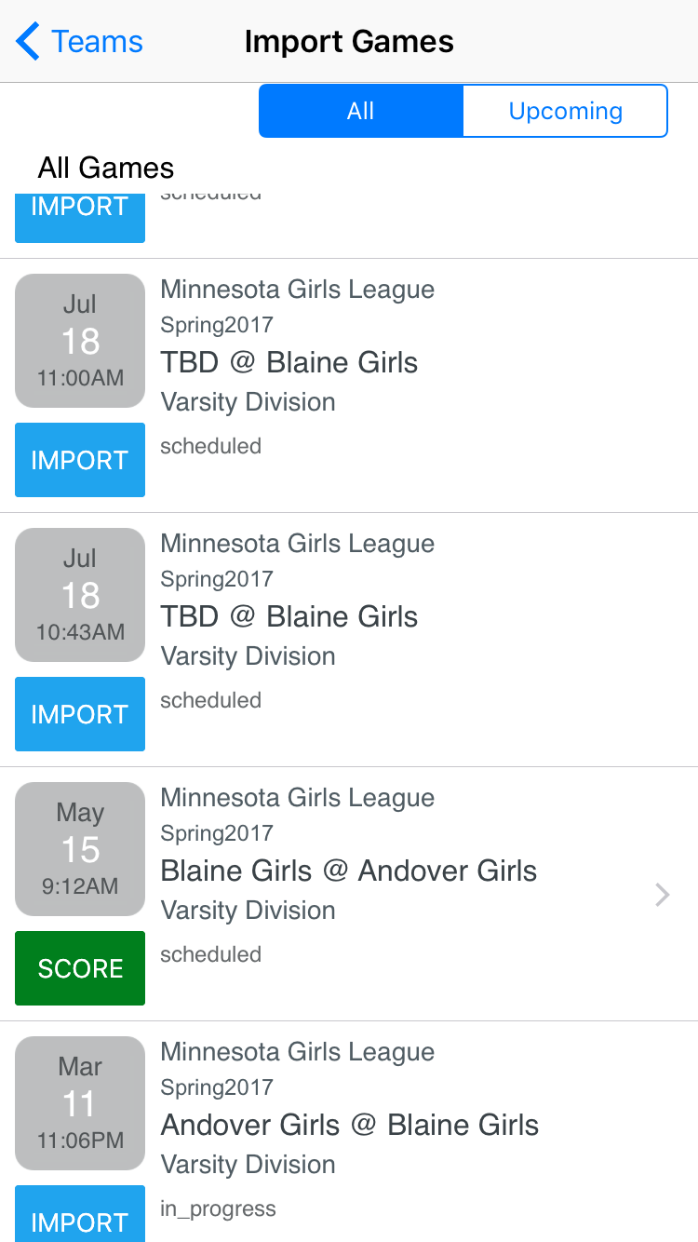Select the Andover Girls @ Blaine Girls title

349,1125
